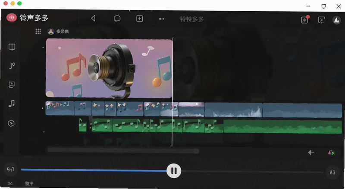345x189 pixels.
Task: Click the green macOS zoom dot
Action: (19, 3)
